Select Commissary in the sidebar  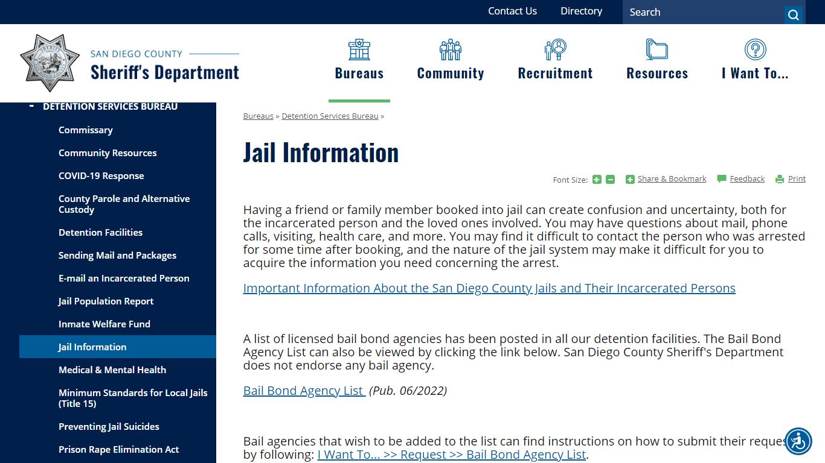86,130
